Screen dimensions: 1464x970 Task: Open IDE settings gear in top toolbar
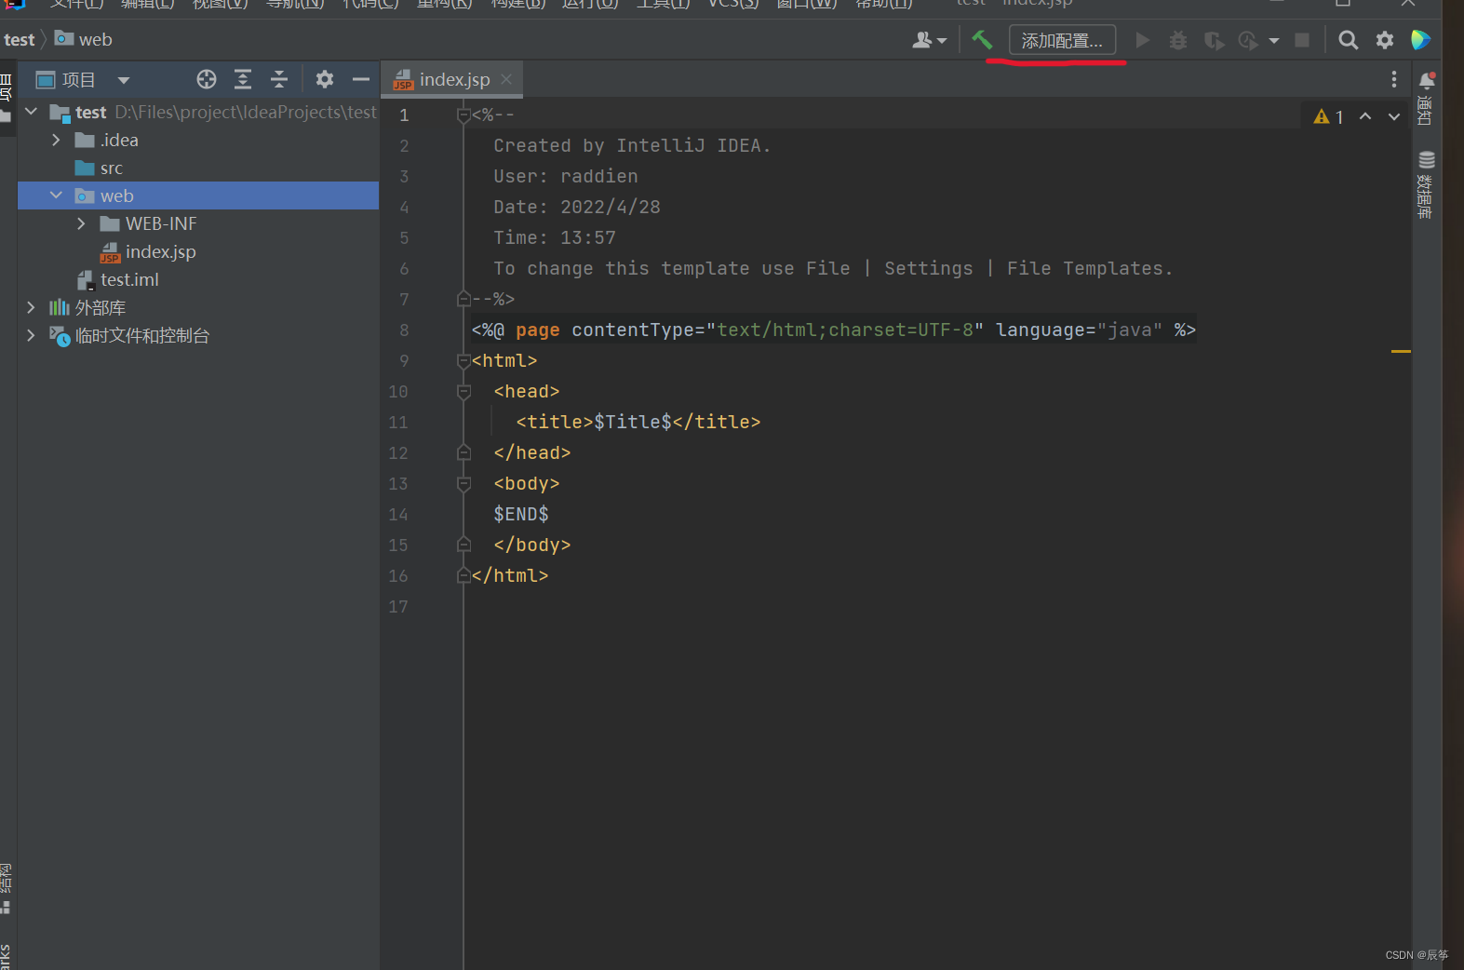pos(1385,40)
